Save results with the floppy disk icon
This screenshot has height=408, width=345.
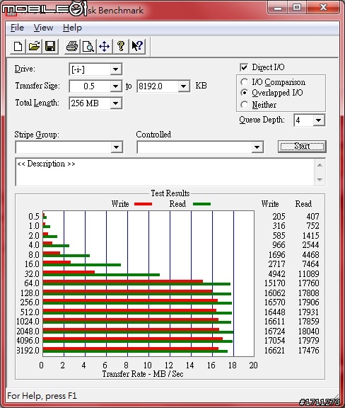[x=50, y=47]
